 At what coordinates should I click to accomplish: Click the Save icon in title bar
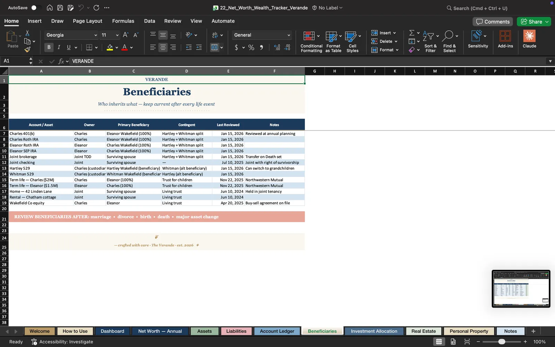coord(60,8)
